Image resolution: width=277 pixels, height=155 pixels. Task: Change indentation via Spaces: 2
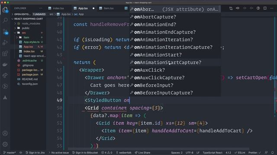tap(177, 152)
